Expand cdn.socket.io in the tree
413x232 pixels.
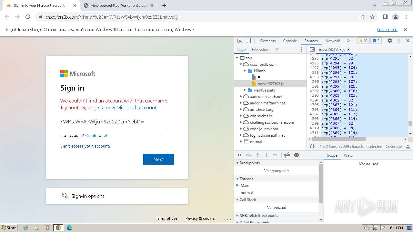(x=241, y=116)
